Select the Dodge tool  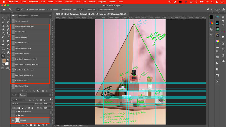3,45
